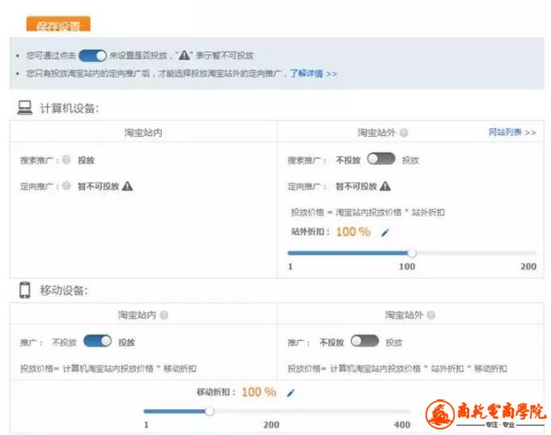Click the 移动折扣 slider handle
This screenshot has height=435, width=551.
coord(210,411)
